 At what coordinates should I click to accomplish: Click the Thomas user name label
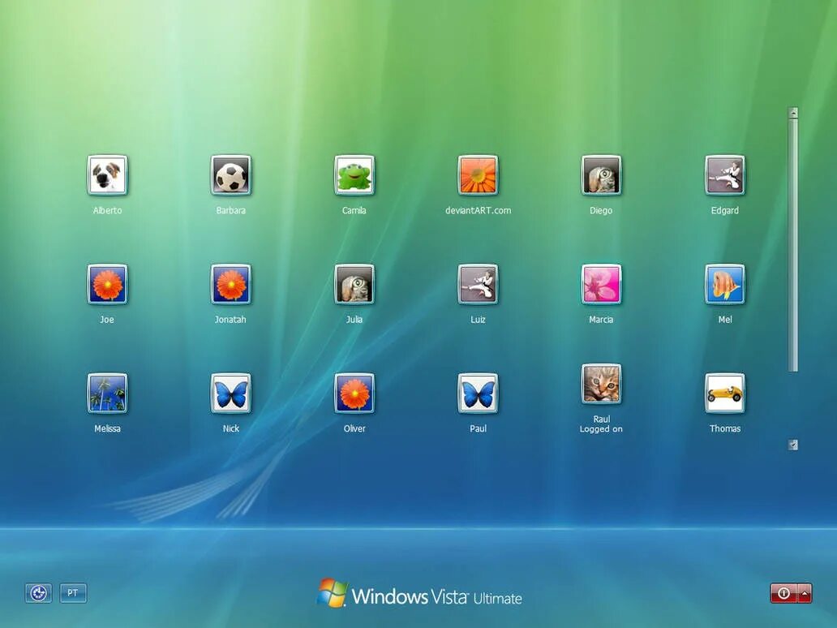pos(725,428)
